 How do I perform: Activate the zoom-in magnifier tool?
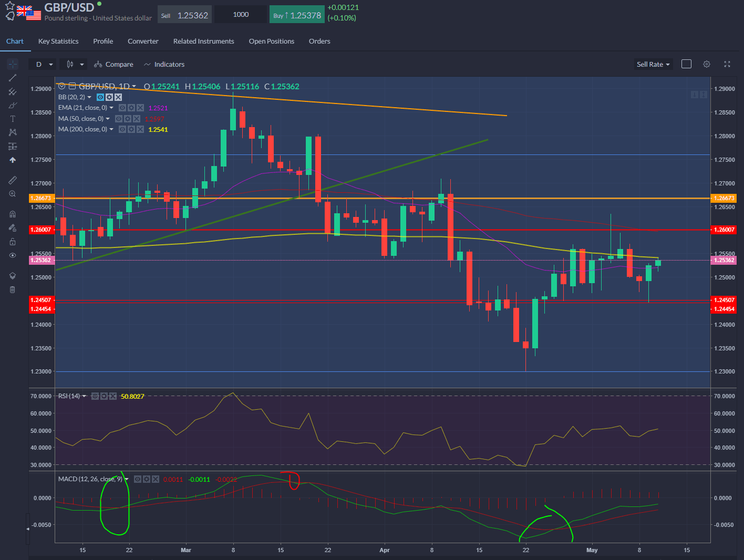pos(13,194)
